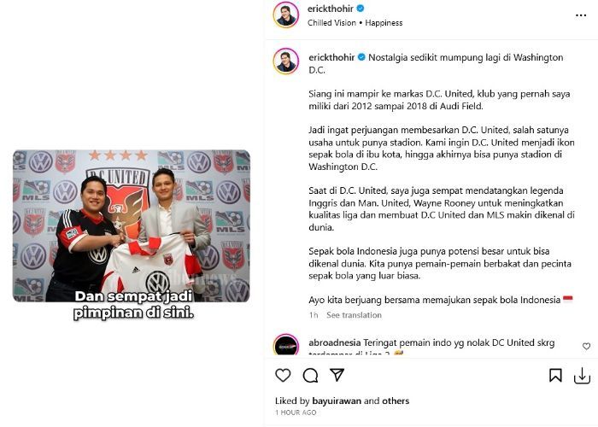The width and height of the screenshot is (598, 427).
Task: Open the three-dot more options menu
Action: tap(581, 15)
